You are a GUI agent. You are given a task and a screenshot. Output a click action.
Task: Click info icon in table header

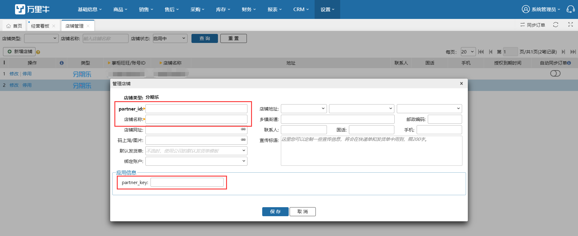click(x=62, y=63)
